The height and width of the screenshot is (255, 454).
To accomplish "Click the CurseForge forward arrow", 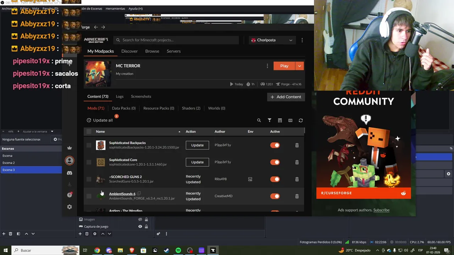I will pyautogui.click(x=103, y=27).
